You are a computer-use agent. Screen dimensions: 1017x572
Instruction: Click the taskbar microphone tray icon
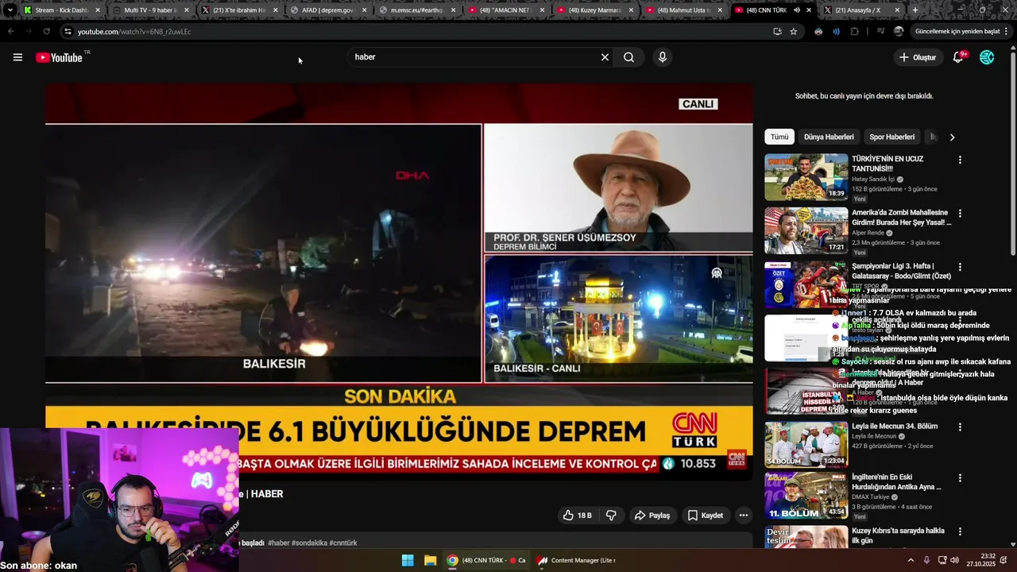coord(926,560)
